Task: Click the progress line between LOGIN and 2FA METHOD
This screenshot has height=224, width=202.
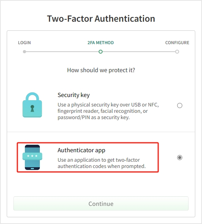Action: pos(62,52)
